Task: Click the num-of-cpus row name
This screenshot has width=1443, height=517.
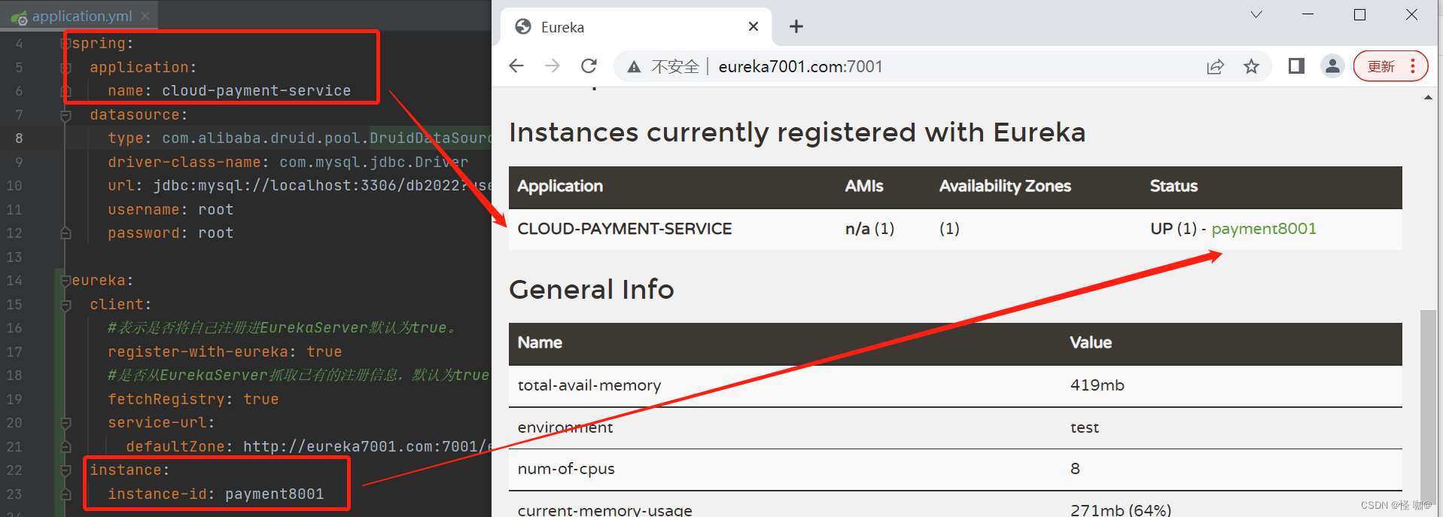Action: [566, 469]
